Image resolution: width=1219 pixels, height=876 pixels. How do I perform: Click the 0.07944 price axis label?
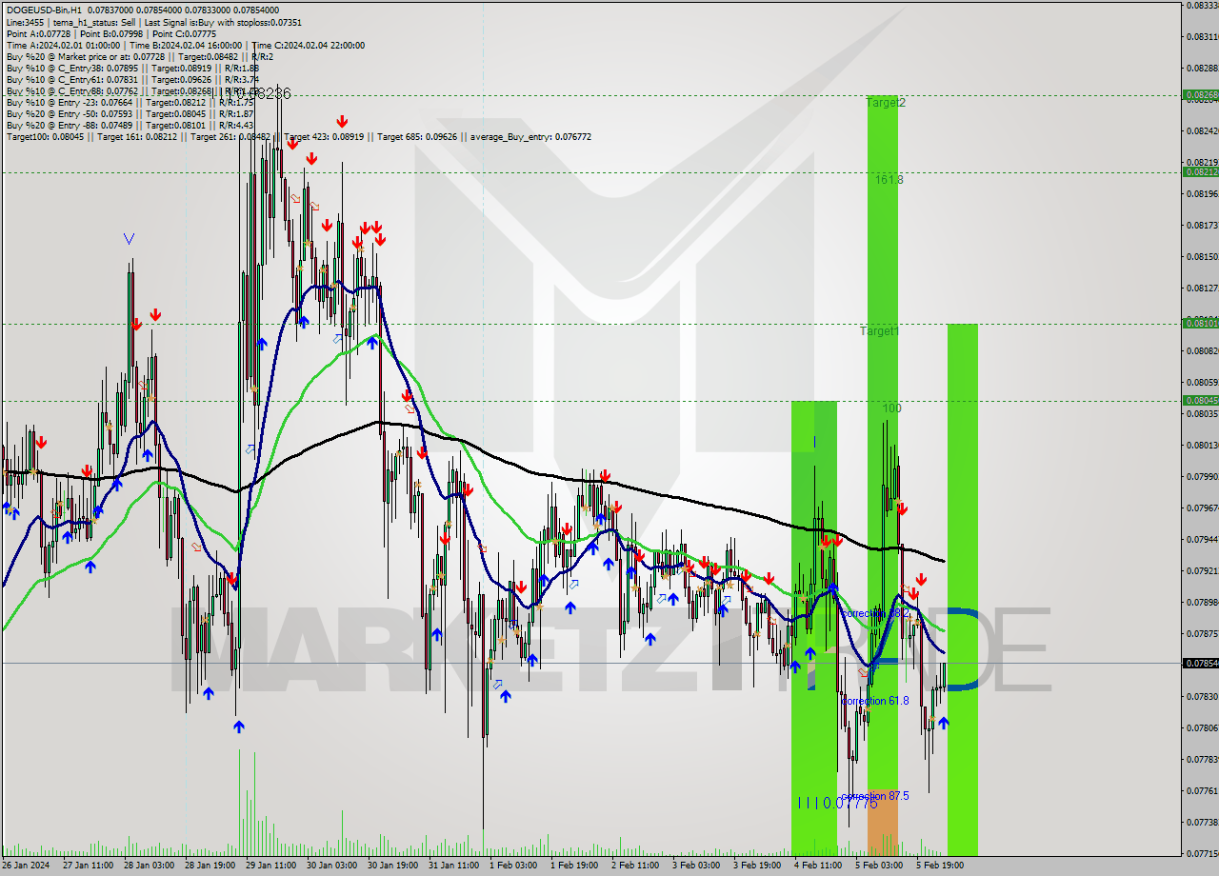pos(1202,540)
